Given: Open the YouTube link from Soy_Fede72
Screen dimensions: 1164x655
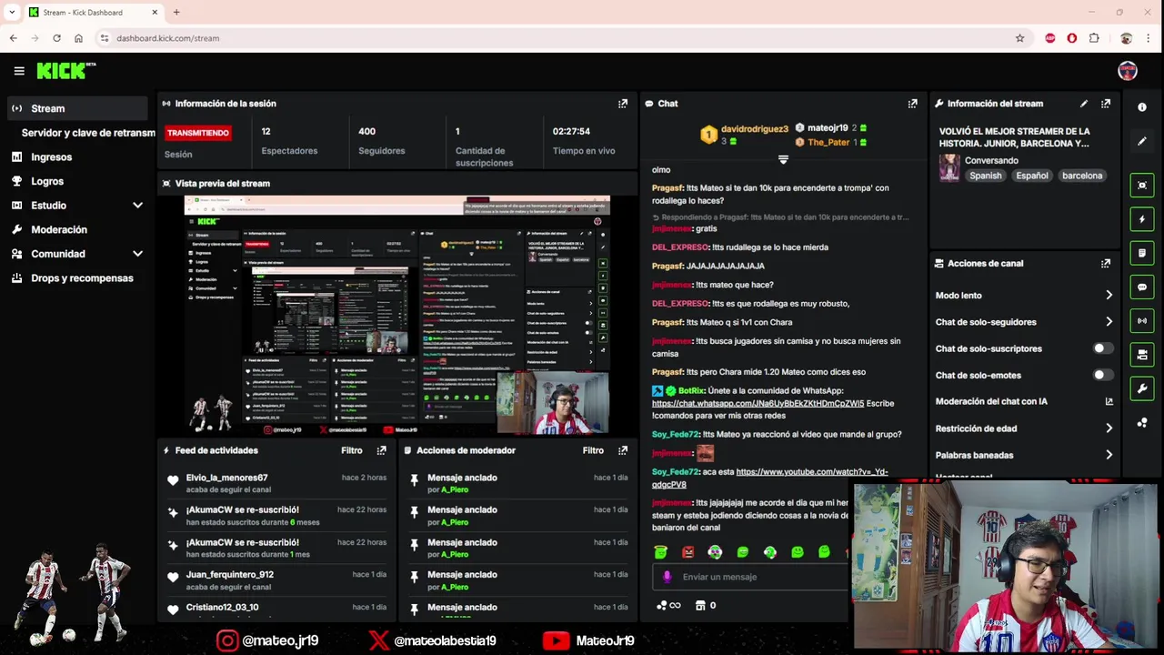Looking at the screenshot, I should [x=769, y=478].
